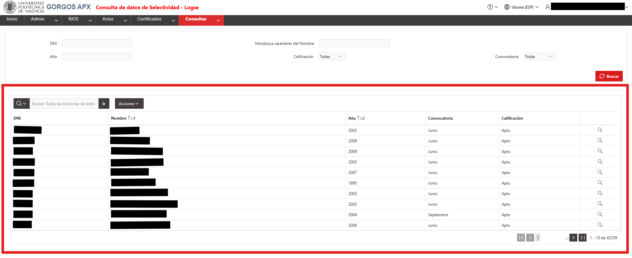Click the Año input field
The width and height of the screenshot is (632, 258).
click(x=97, y=56)
